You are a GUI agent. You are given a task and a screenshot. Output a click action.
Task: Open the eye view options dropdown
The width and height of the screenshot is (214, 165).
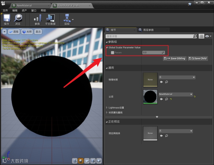click(x=208, y=36)
